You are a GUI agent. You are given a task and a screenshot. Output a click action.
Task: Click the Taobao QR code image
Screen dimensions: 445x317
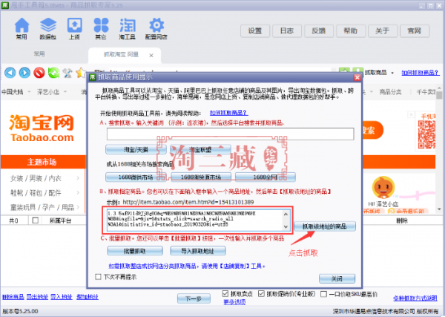426,134
